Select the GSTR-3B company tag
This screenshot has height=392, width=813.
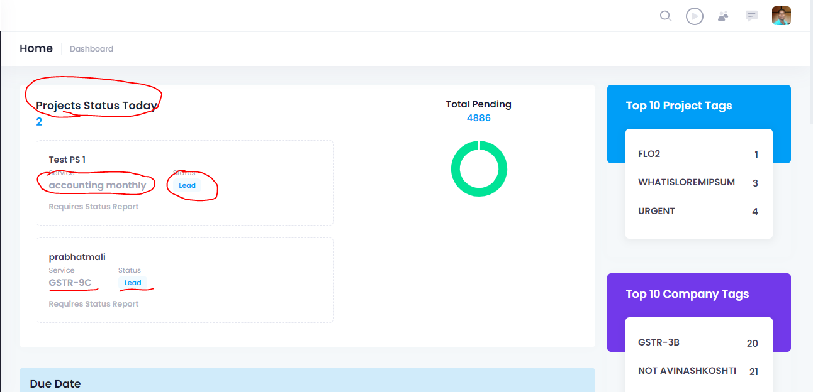point(659,342)
